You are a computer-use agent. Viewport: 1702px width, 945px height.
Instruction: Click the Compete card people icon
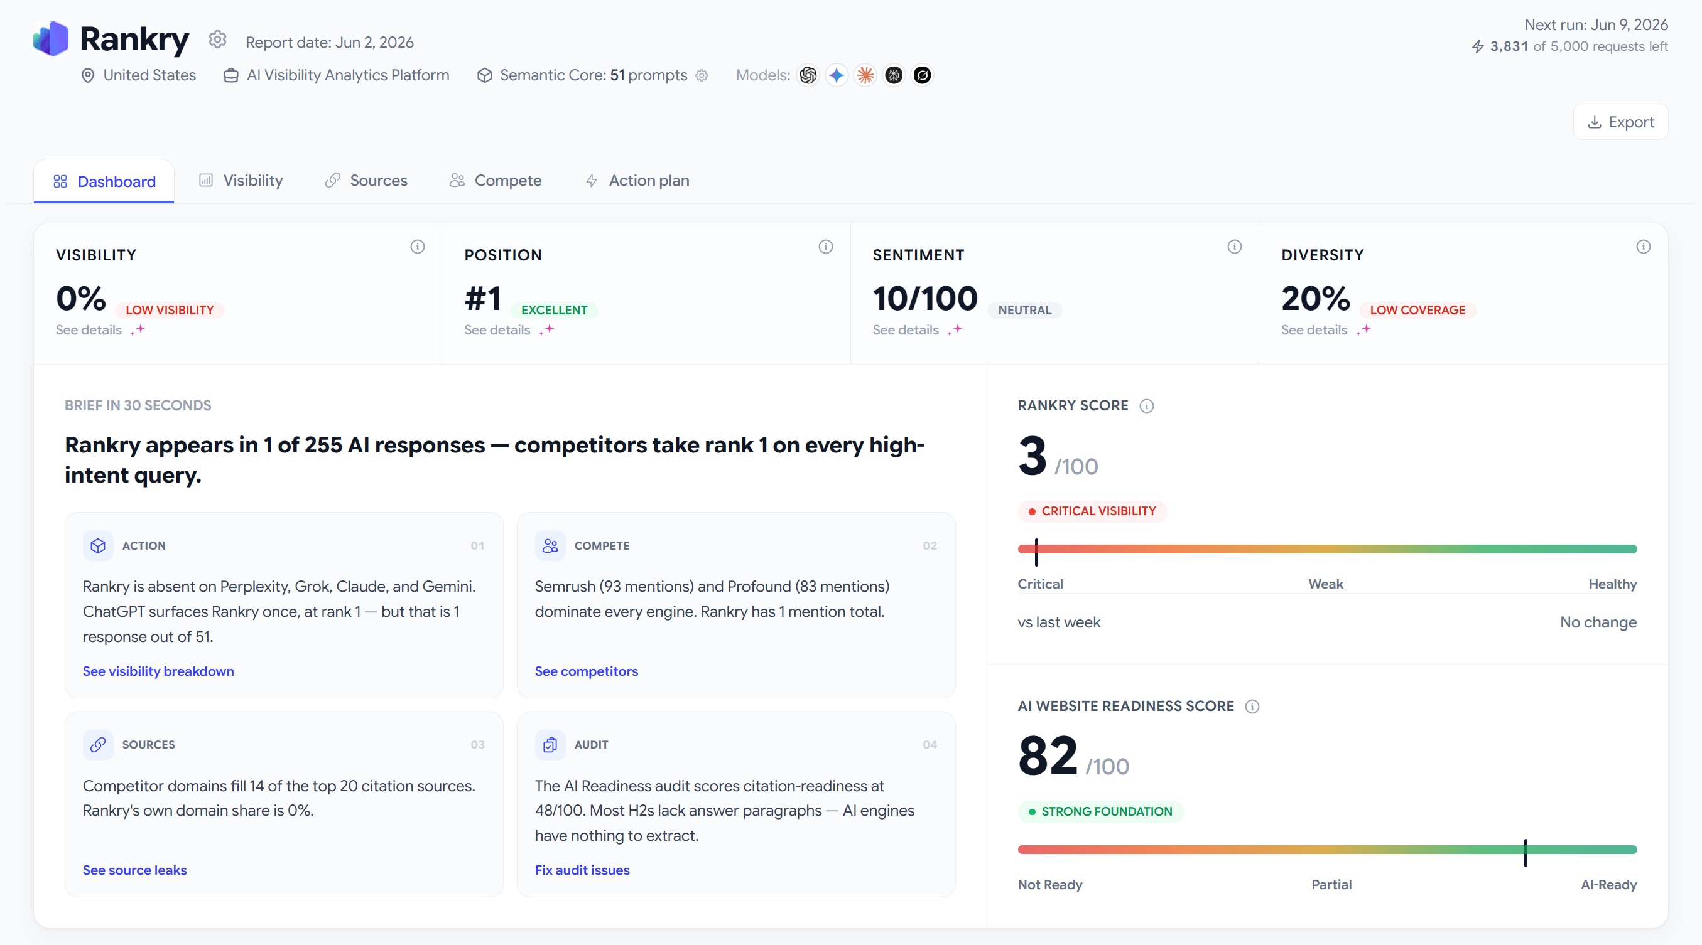click(x=550, y=546)
